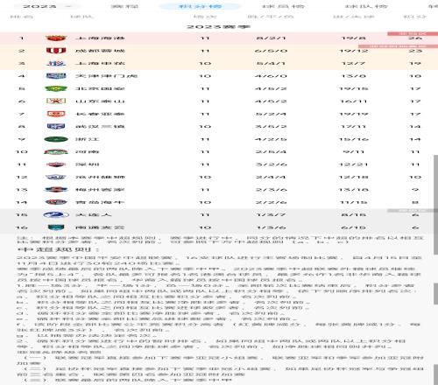Click the 上海海港 team crest icon
The image size is (438, 385).
pyautogui.click(x=56, y=38)
